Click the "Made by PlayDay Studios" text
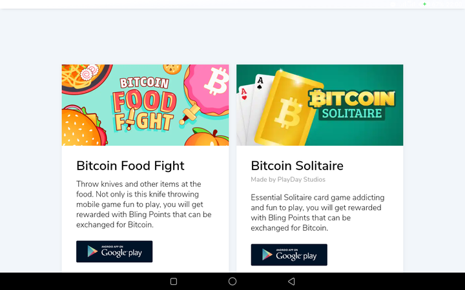This screenshot has height=290, width=465. (288, 179)
